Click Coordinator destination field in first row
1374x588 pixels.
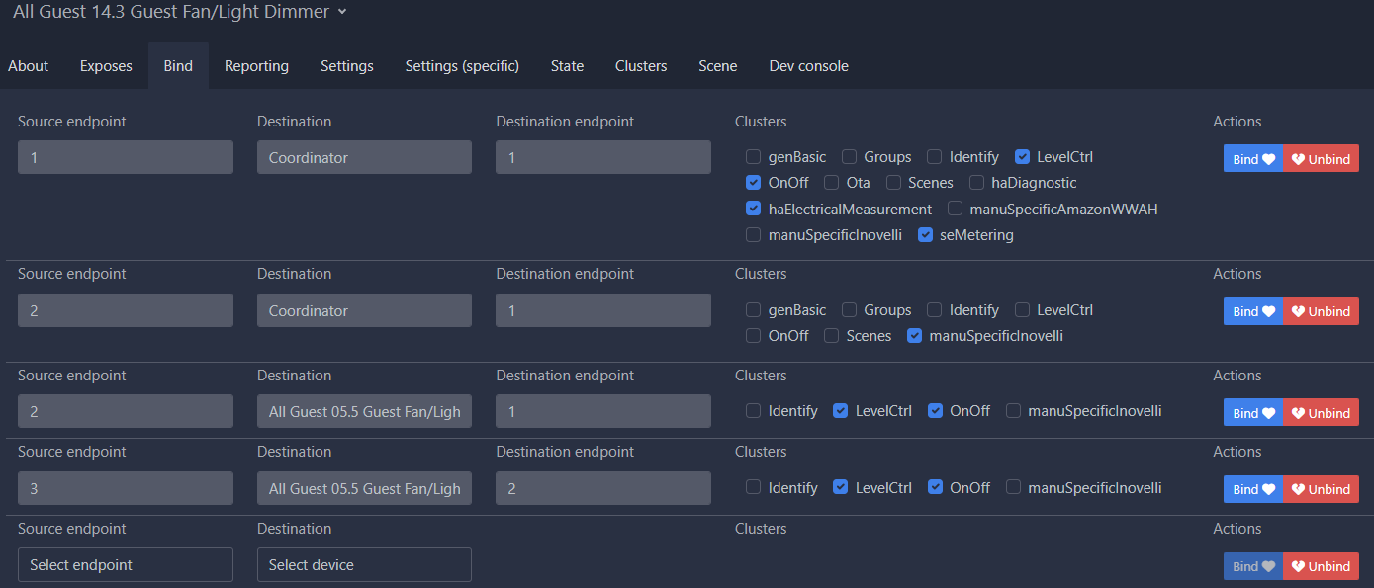[364, 157]
